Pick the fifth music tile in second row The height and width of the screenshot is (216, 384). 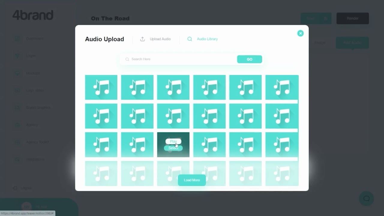[245, 116]
